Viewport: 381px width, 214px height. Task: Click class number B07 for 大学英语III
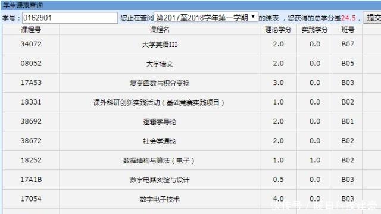tap(348, 44)
